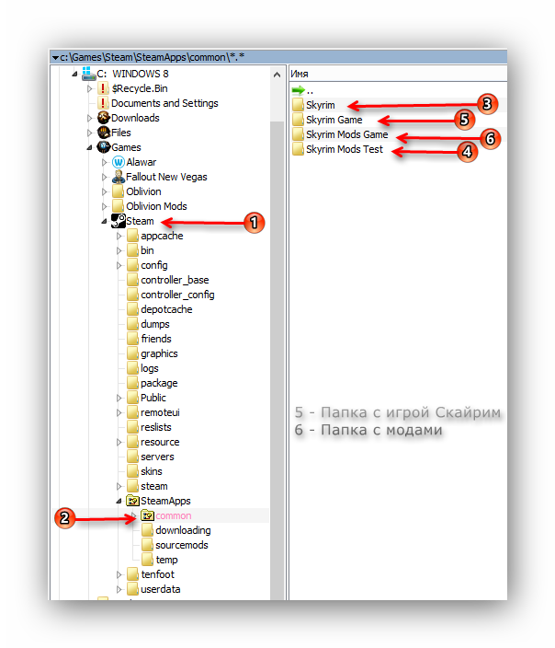This screenshot has width=555, height=648.
Task: Click the SteamApps special folder icon
Action: coord(132,501)
